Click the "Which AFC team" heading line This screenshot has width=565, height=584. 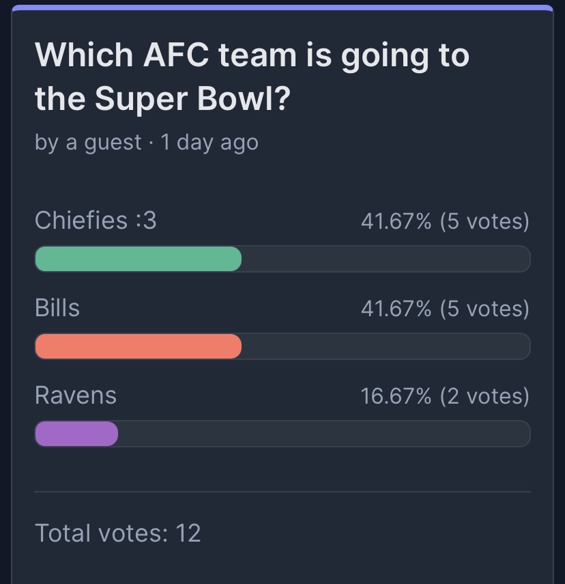pos(252,56)
